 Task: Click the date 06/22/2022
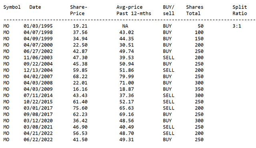pyautogui.click(x=38, y=140)
